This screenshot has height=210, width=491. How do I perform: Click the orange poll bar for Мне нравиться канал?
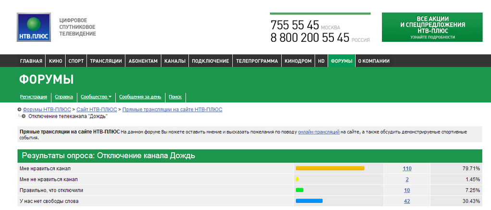[x=330, y=168]
